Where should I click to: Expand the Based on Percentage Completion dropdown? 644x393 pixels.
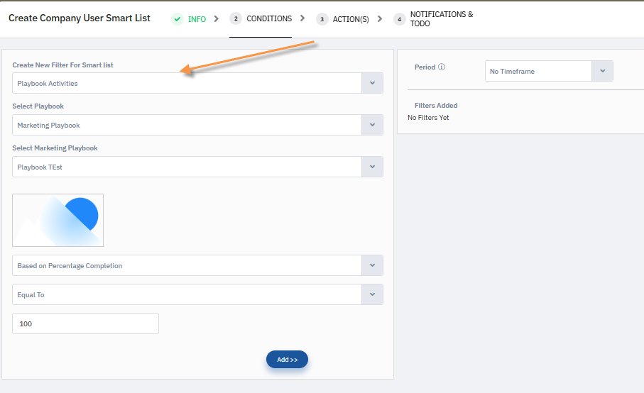pos(197,265)
